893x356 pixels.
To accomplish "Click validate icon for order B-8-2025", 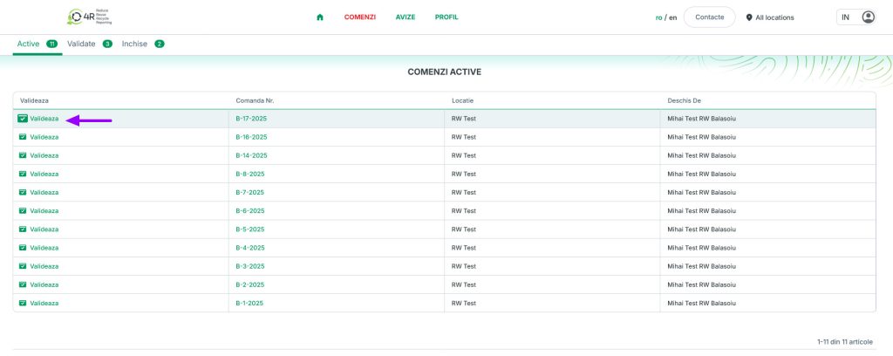I will pos(22,174).
